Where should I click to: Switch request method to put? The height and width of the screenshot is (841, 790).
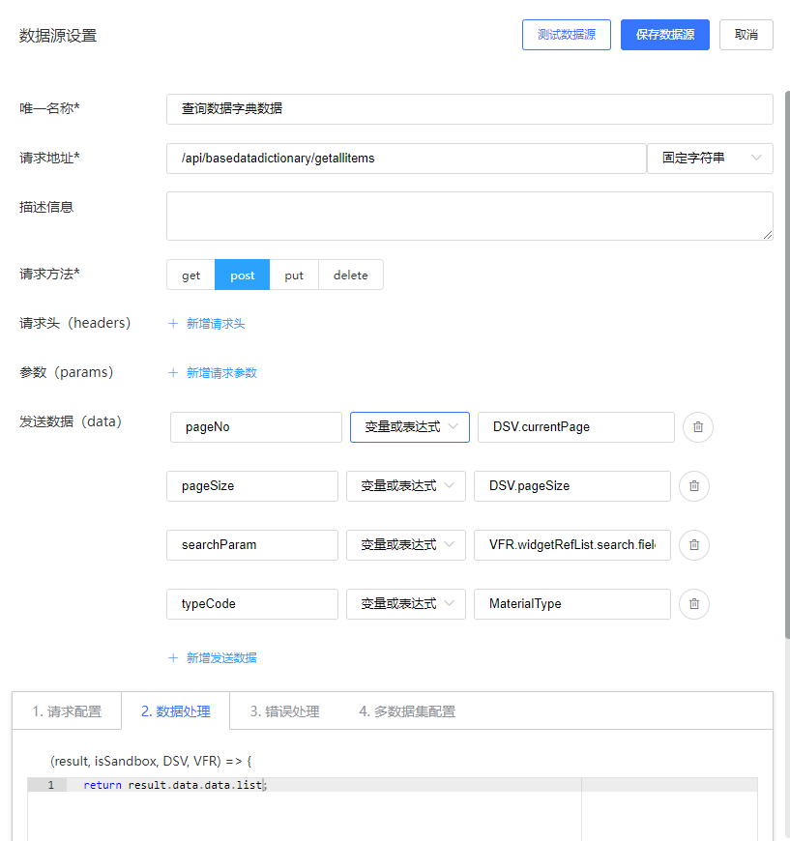tap(294, 275)
